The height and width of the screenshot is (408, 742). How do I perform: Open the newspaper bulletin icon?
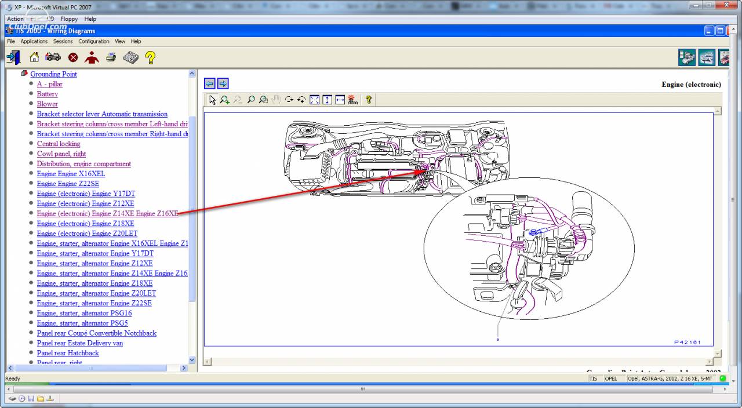[130, 57]
